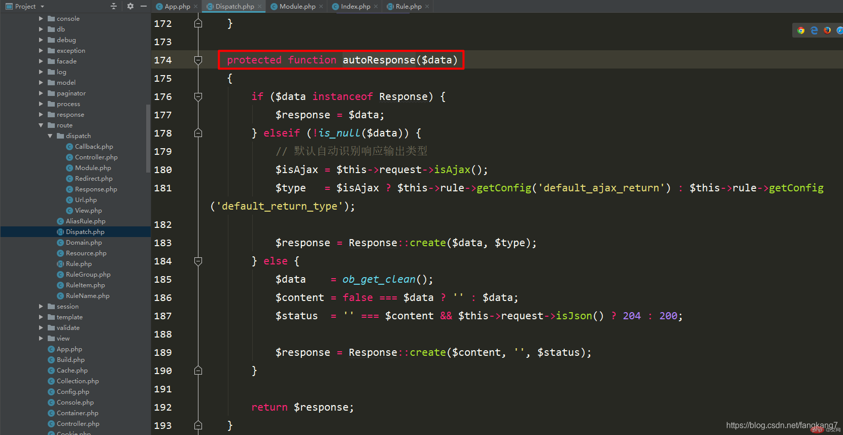Switch to Module.php editor tab
The image size is (843, 435).
click(297, 7)
